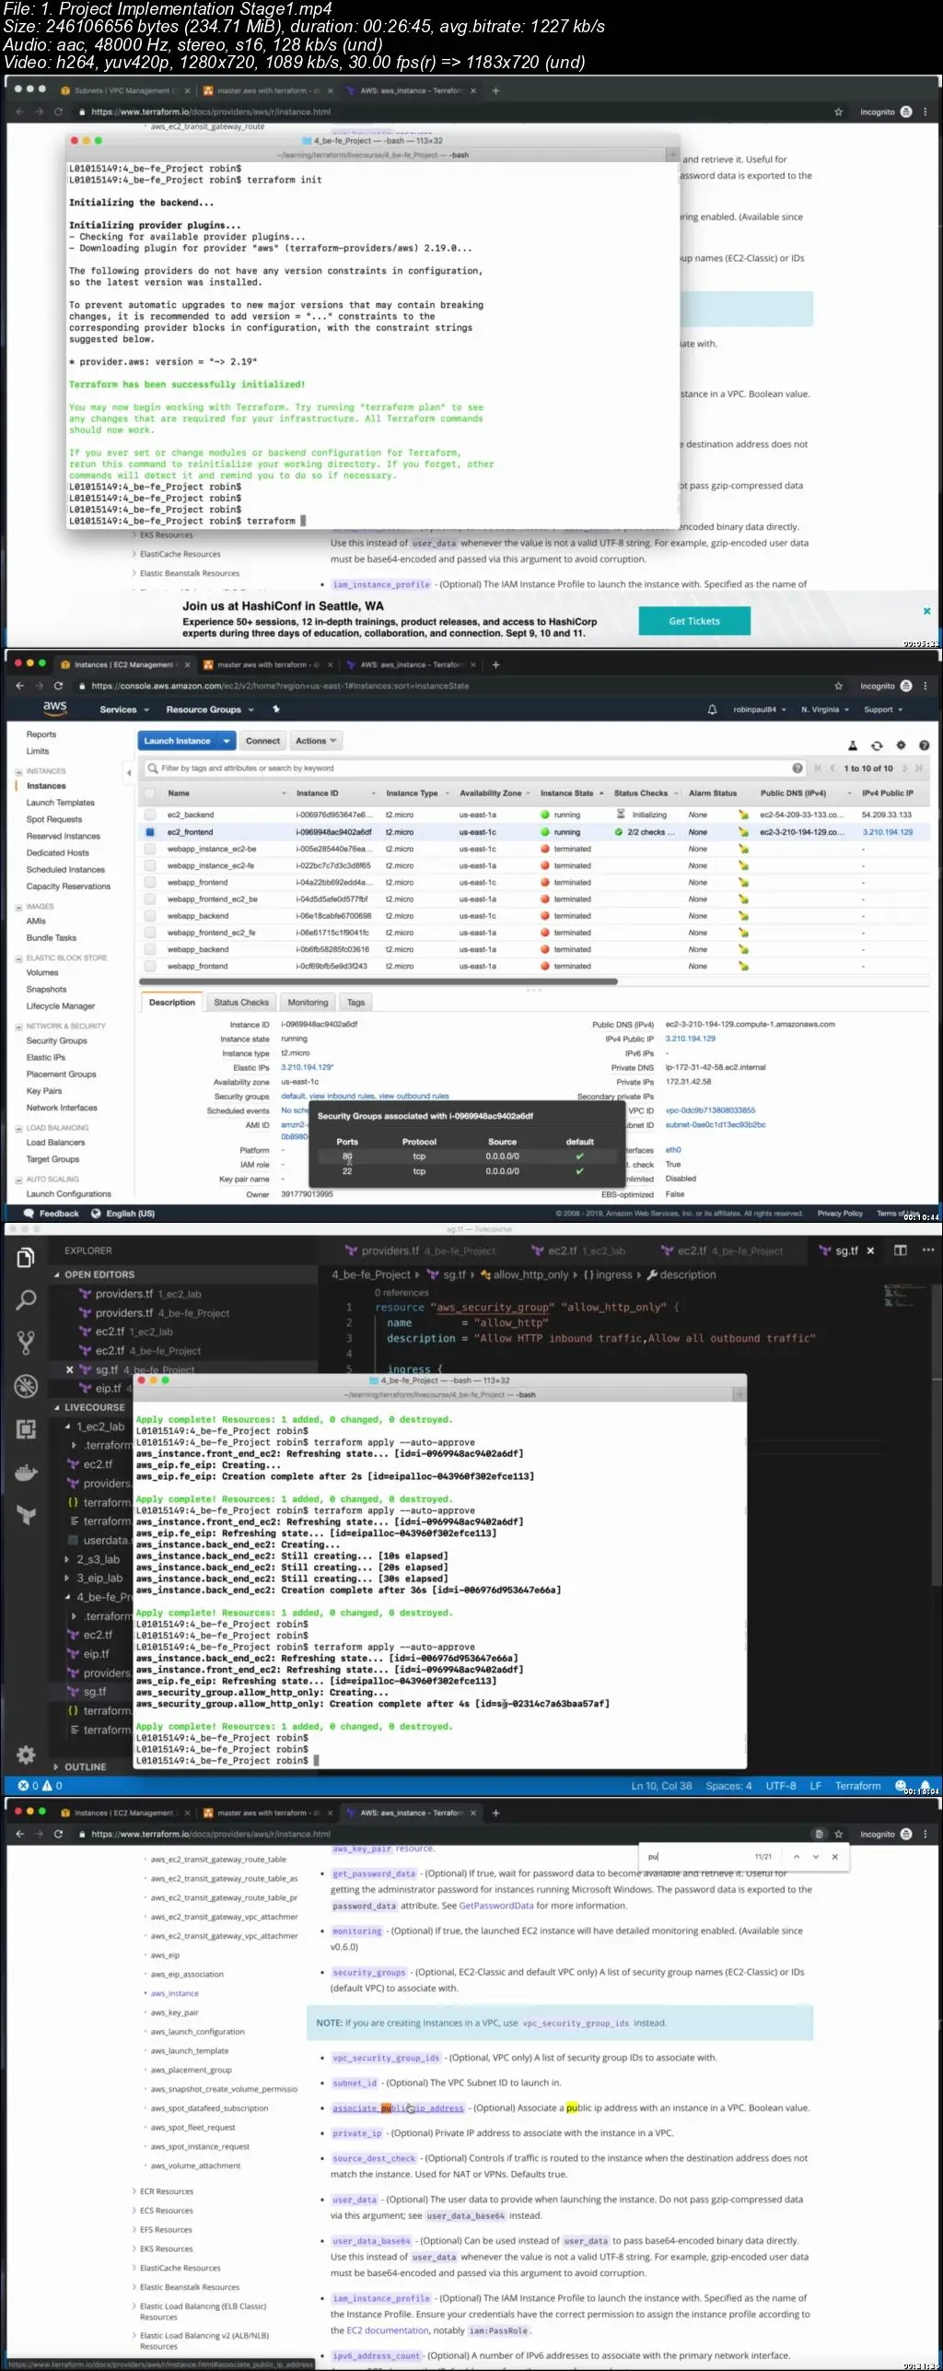Open the Debug view in VS Code
This screenshot has height=2371, width=943.
(x=26, y=1386)
